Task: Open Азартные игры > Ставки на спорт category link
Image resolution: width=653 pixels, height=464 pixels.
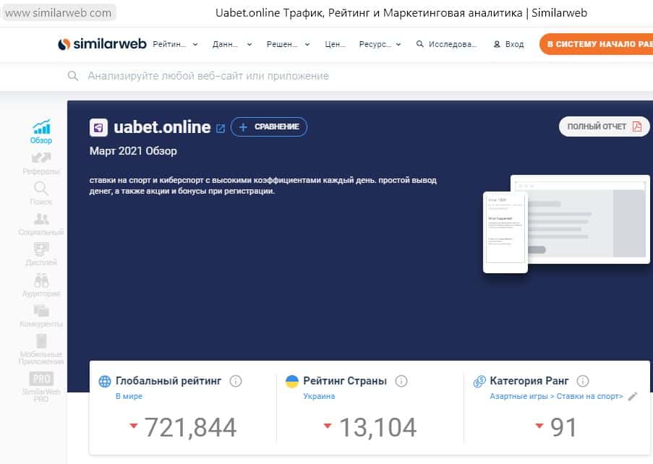Action: [x=556, y=396]
